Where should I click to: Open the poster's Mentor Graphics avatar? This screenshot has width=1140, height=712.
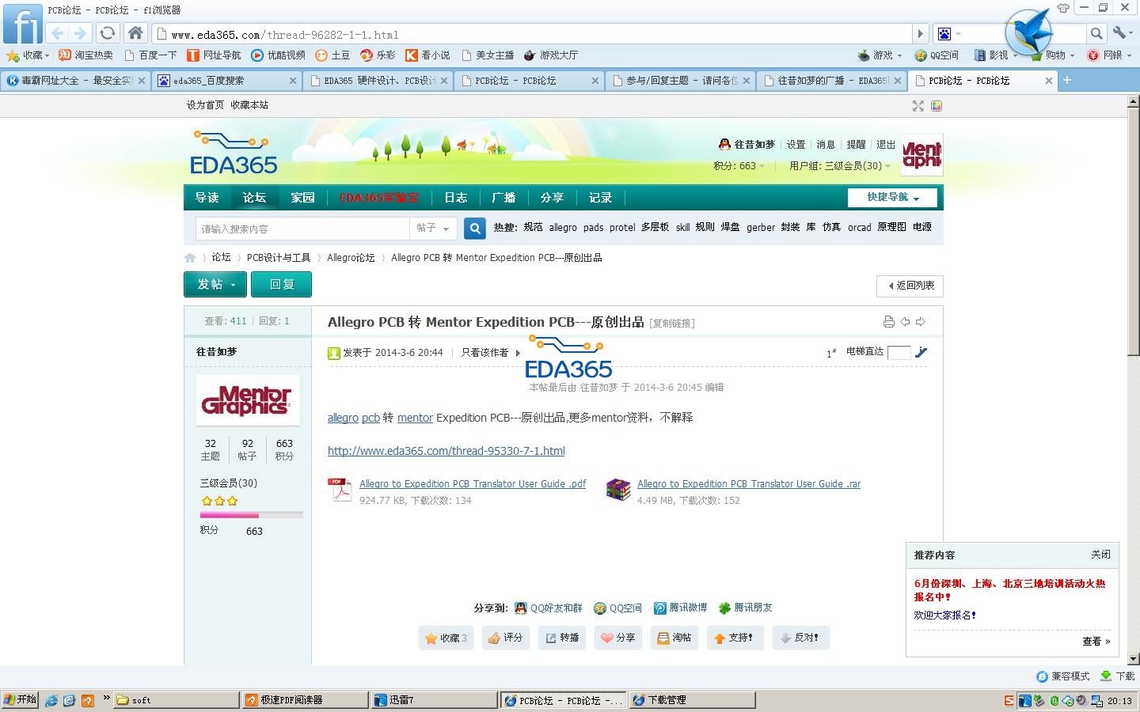point(247,400)
